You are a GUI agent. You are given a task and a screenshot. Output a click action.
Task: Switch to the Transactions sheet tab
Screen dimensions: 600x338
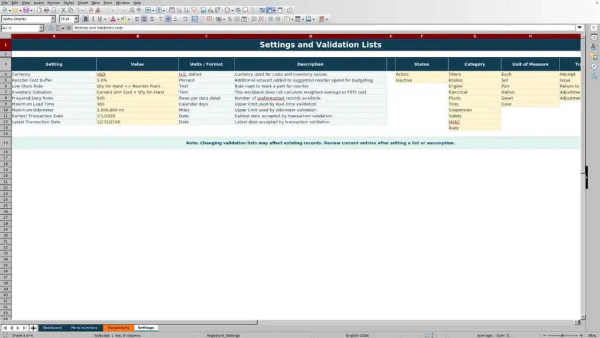tap(118, 327)
